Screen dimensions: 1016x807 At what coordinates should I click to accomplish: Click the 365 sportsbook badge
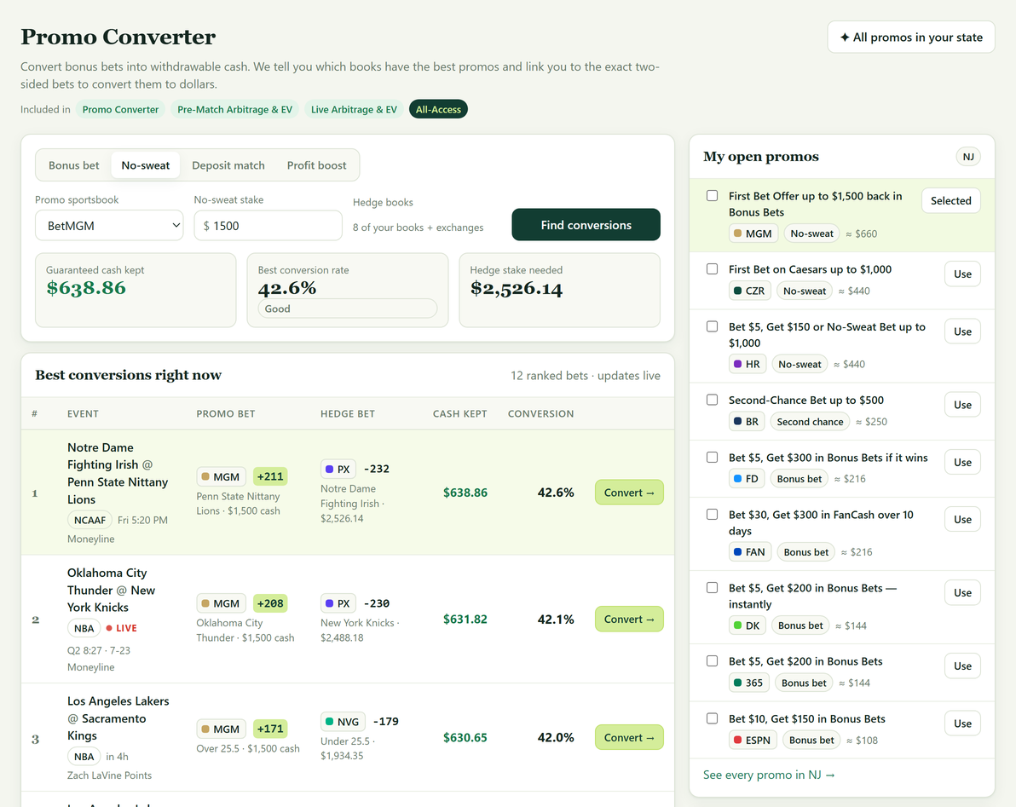coord(748,683)
